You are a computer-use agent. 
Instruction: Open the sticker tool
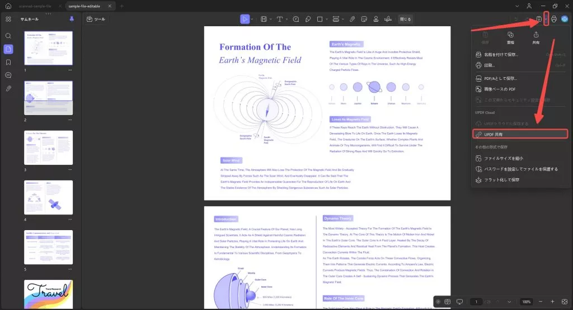364,19
